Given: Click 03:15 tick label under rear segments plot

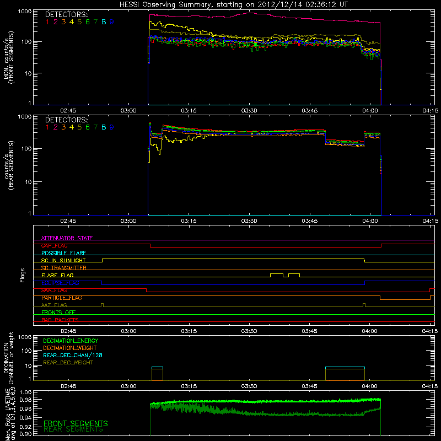Looking at the screenshot, I should (189, 221).
